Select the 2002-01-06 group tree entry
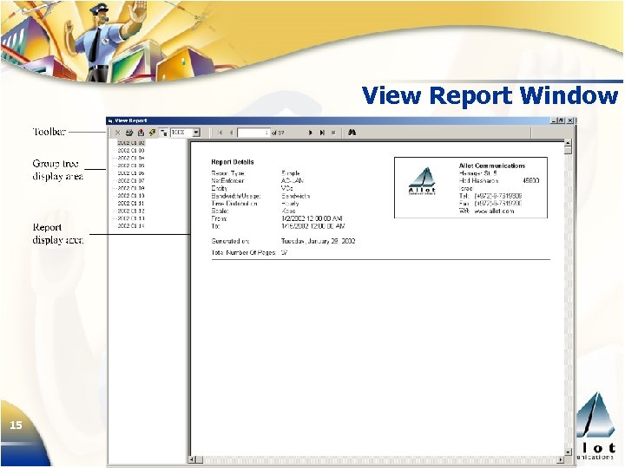This screenshot has height=468, width=625. [x=131, y=173]
